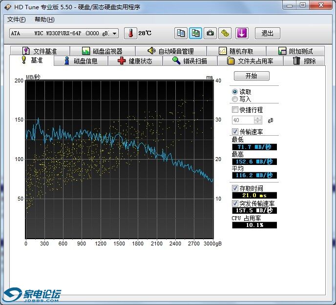
Task: Select the 写入 write radio button
Action: (235, 99)
